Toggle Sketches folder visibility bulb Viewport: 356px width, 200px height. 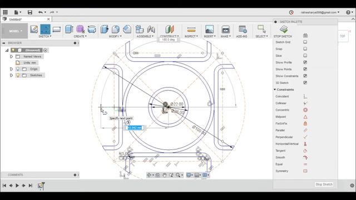click(x=18, y=75)
